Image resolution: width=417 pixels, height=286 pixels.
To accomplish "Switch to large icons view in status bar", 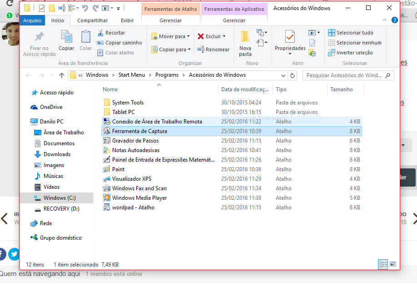I will point(393,264).
